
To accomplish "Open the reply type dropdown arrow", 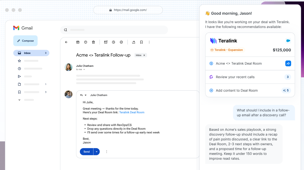I will click(x=86, y=95).
